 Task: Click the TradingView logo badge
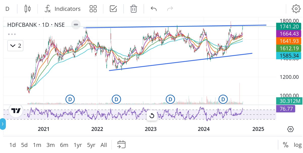[x=16, y=111]
